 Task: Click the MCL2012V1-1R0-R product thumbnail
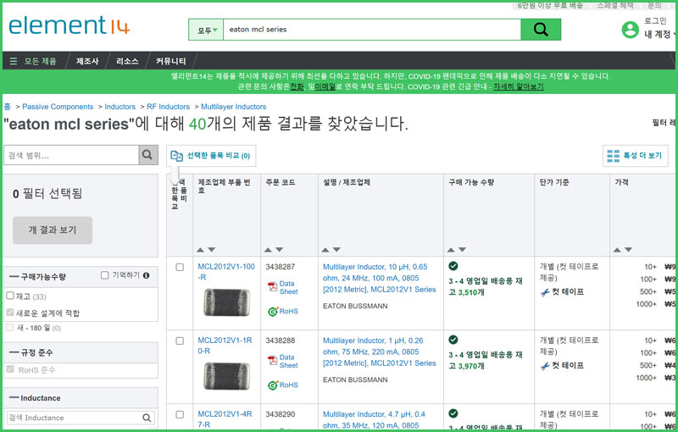(226, 376)
